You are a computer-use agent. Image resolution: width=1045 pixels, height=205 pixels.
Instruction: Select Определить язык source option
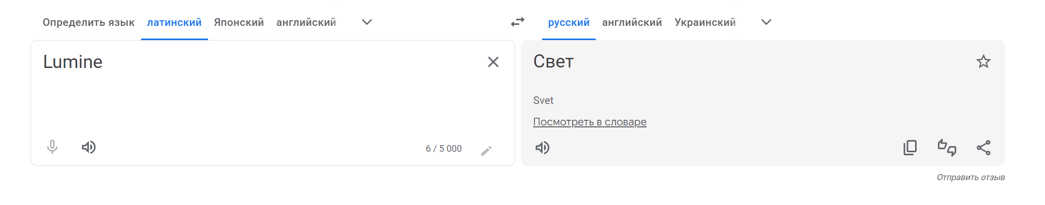(88, 22)
